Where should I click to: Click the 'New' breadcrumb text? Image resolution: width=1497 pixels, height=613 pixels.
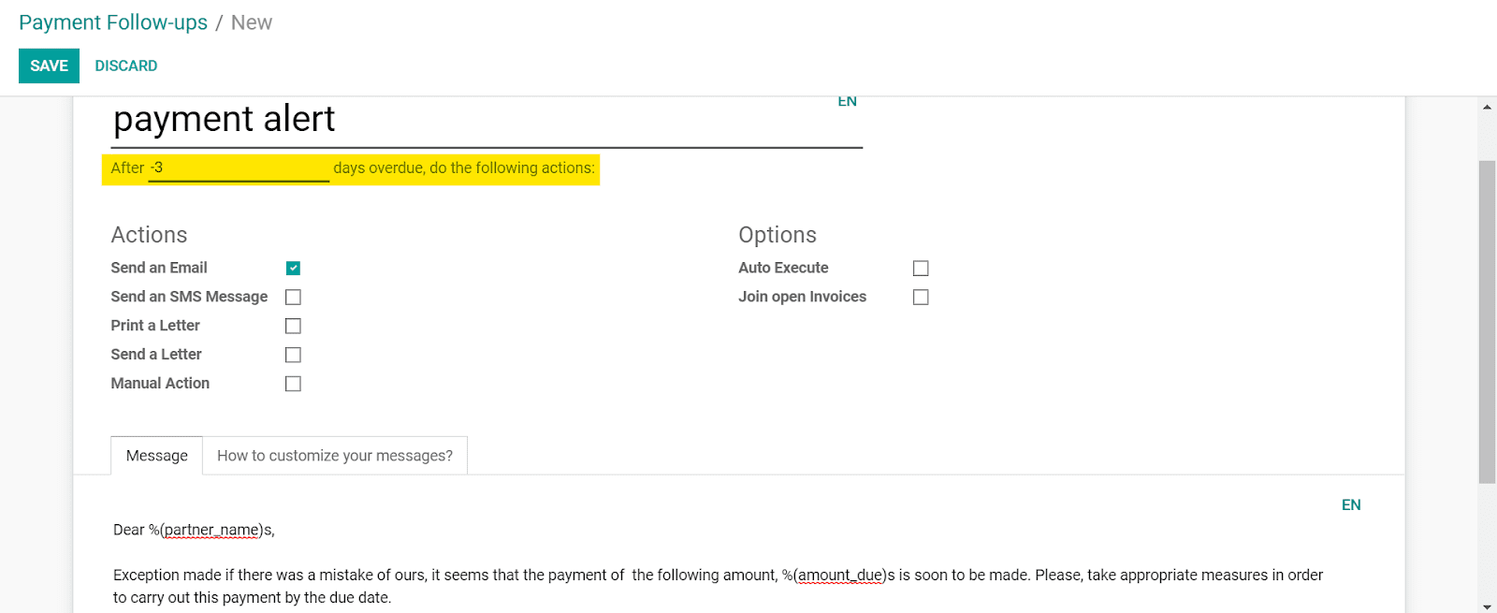[x=252, y=22]
